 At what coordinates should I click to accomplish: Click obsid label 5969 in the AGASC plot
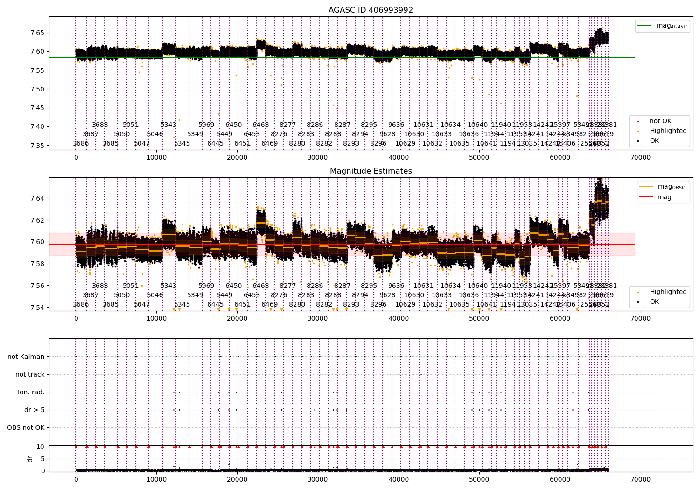(206, 125)
